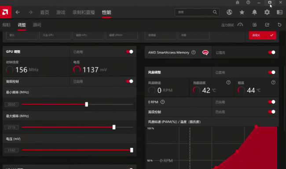Select 默认 preset button

coord(22,35)
